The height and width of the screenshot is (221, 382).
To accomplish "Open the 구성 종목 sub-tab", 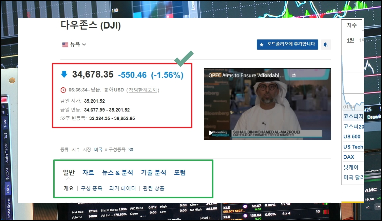I will point(91,188).
